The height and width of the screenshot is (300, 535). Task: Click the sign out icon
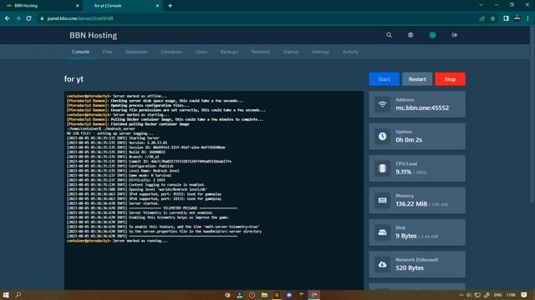tap(454, 35)
